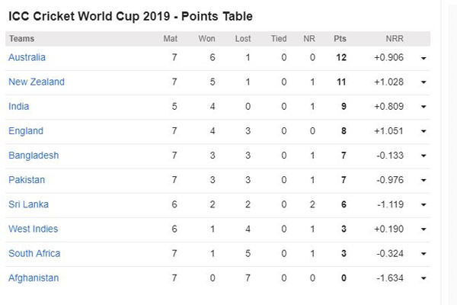Open the Australia team link

click(x=27, y=57)
